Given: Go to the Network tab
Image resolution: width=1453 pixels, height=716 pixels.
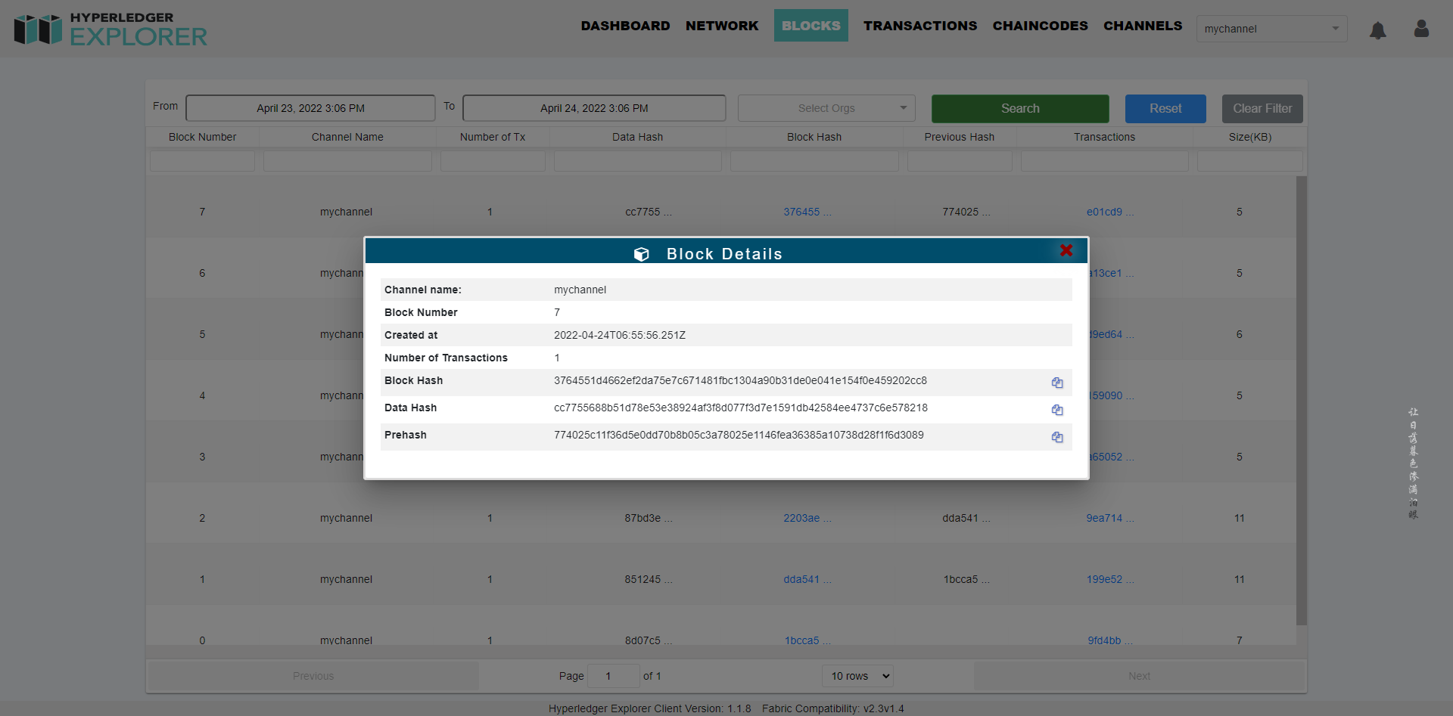Looking at the screenshot, I should [x=722, y=26].
